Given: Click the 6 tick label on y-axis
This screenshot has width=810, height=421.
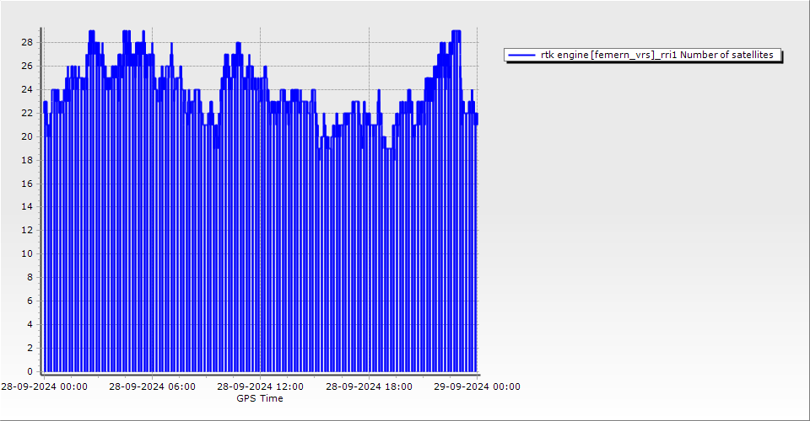Looking at the screenshot, I should [x=30, y=301].
